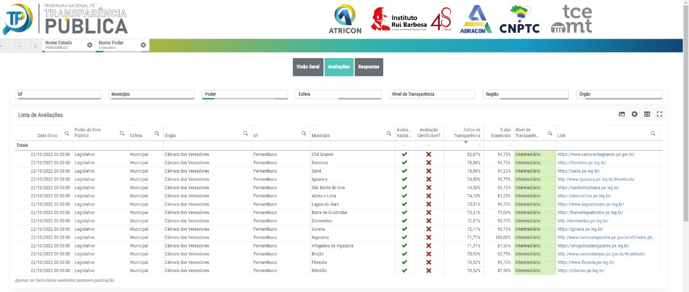689x292 pixels.
Task: Search in Nível de Transparência column
Action: point(550,133)
